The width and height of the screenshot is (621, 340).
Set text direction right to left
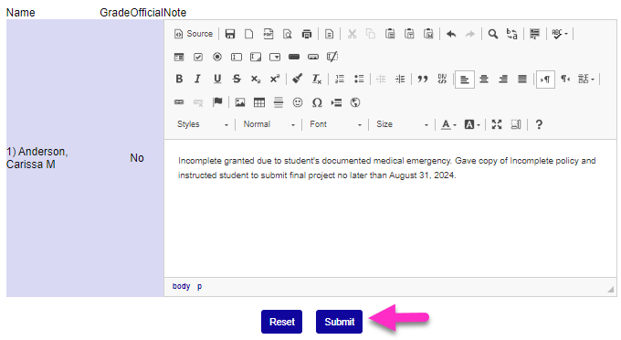(x=564, y=80)
